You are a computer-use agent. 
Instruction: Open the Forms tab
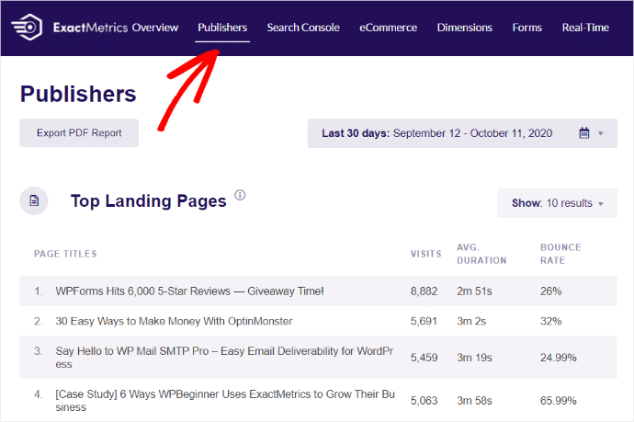click(x=526, y=28)
